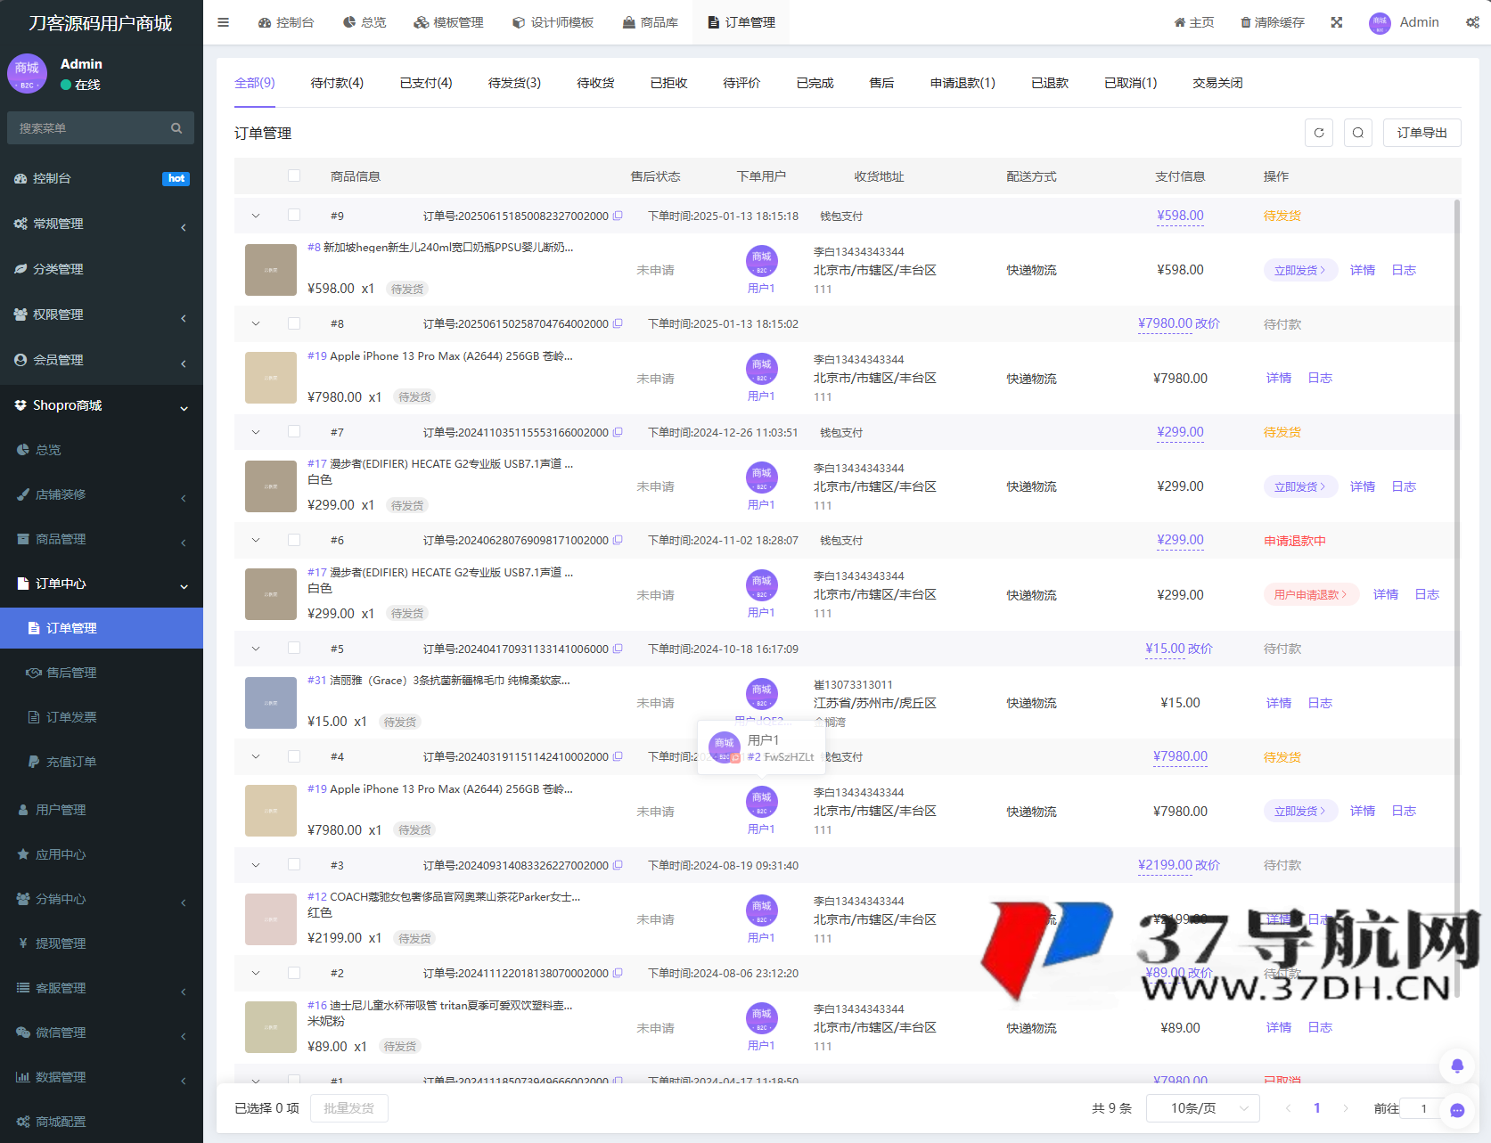This screenshot has width=1491, height=1143.
Task: Click 订单导出 to export orders
Action: tap(1421, 132)
